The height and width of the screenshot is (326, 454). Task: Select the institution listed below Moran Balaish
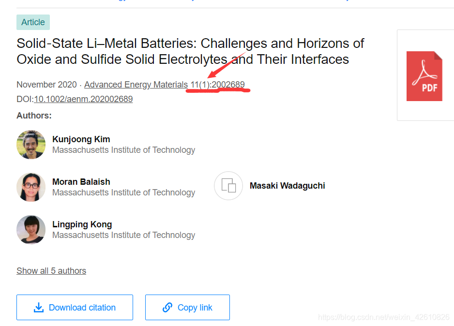[x=123, y=193]
